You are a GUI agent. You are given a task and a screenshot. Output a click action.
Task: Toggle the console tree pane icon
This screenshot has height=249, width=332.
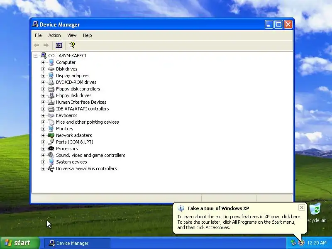coord(59,45)
